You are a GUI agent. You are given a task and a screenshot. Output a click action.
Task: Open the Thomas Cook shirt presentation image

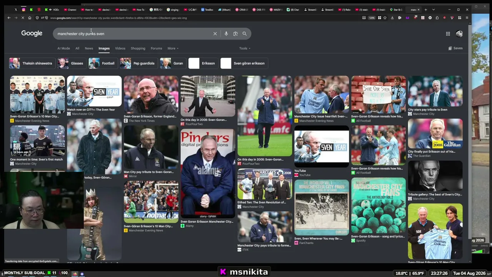pyautogui.click(x=435, y=231)
